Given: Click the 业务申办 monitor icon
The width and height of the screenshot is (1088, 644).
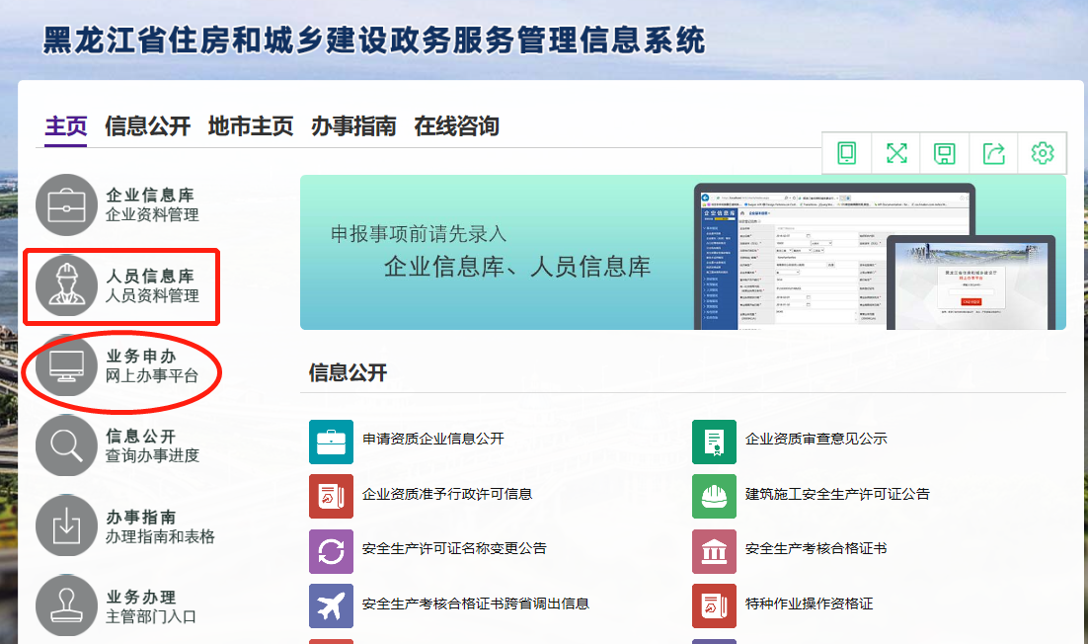Looking at the screenshot, I should click(67, 366).
